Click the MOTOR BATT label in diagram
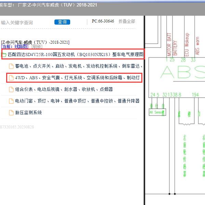Viewport: 205px width, 205px height. [169, 44]
